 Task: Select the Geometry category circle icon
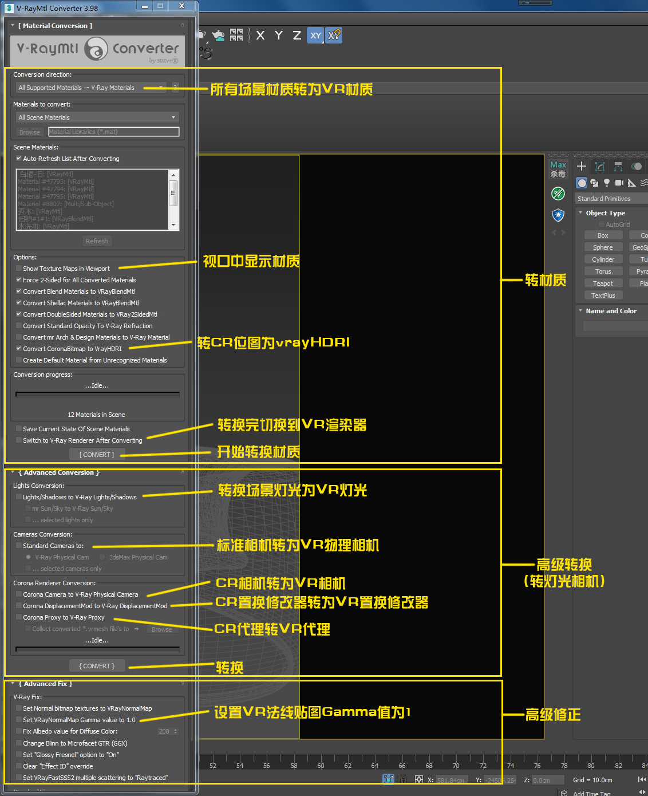click(x=582, y=183)
